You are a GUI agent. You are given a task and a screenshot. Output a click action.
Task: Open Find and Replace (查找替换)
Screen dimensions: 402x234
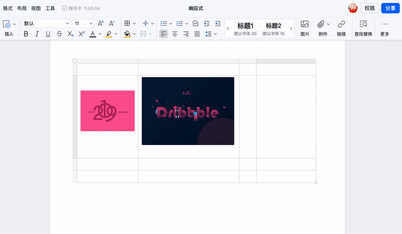click(363, 28)
